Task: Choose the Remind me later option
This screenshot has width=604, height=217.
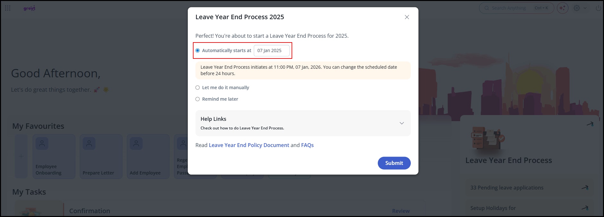Action: tap(198, 99)
